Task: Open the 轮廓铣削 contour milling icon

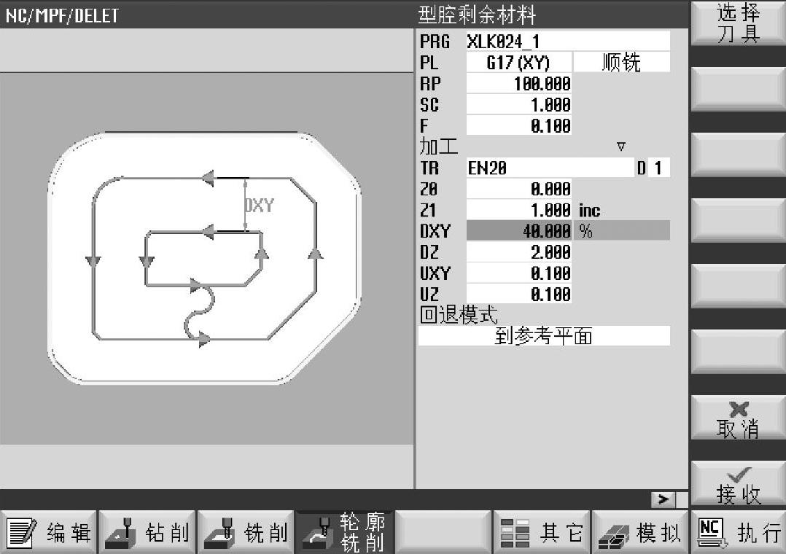Action: [x=316, y=534]
